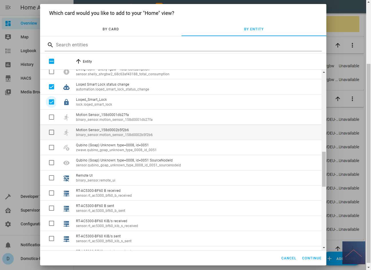The width and height of the screenshot is (371, 270).
Task: Click the lock icon for Loqed_Smart_Lock
Action: (66, 102)
